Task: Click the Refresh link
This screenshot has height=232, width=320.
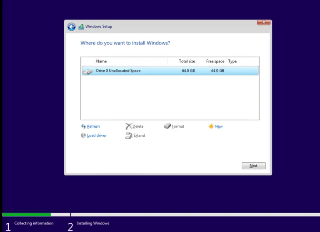Action: point(93,126)
